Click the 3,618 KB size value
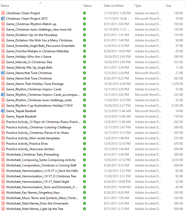The width and height of the screenshot is (185, 212). coord(177,160)
